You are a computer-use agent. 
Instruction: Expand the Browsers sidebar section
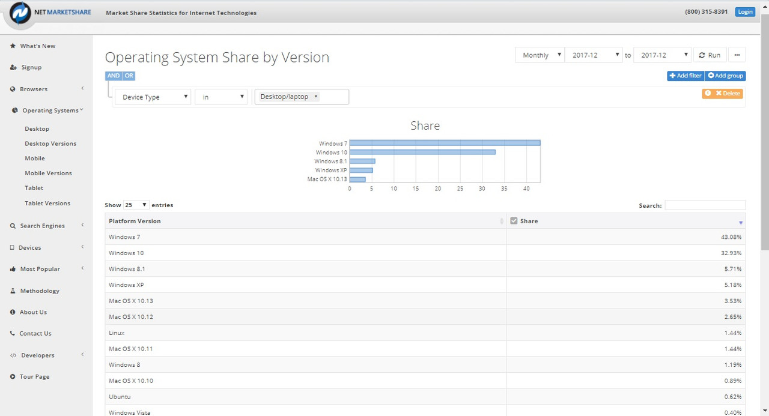click(x=82, y=89)
